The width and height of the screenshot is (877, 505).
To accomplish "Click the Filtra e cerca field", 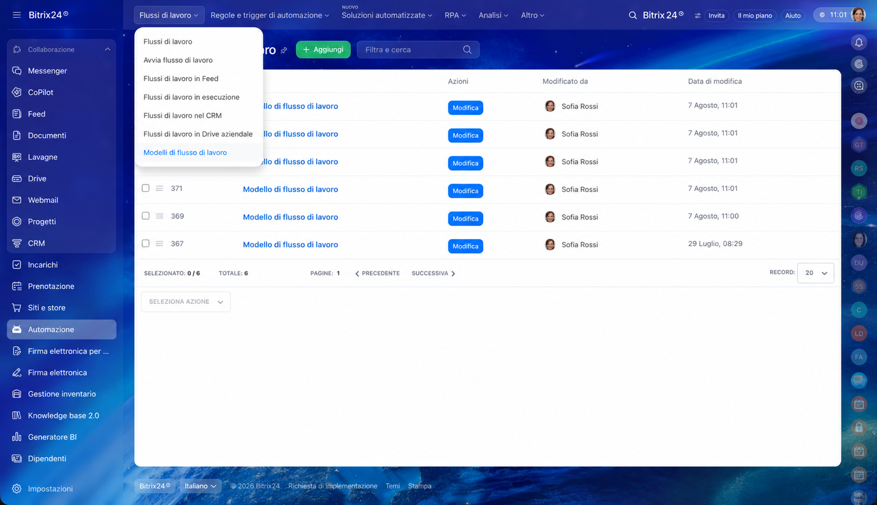I will pyautogui.click(x=418, y=50).
